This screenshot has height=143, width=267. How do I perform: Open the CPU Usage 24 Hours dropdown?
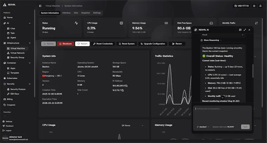pyautogui.click(x=132, y=125)
